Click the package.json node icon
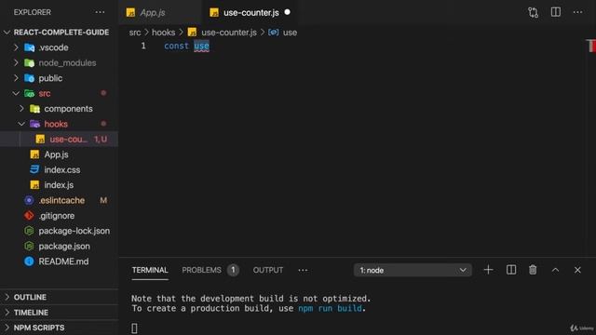The height and width of the screenshot is (335, 596). (29, 246)
